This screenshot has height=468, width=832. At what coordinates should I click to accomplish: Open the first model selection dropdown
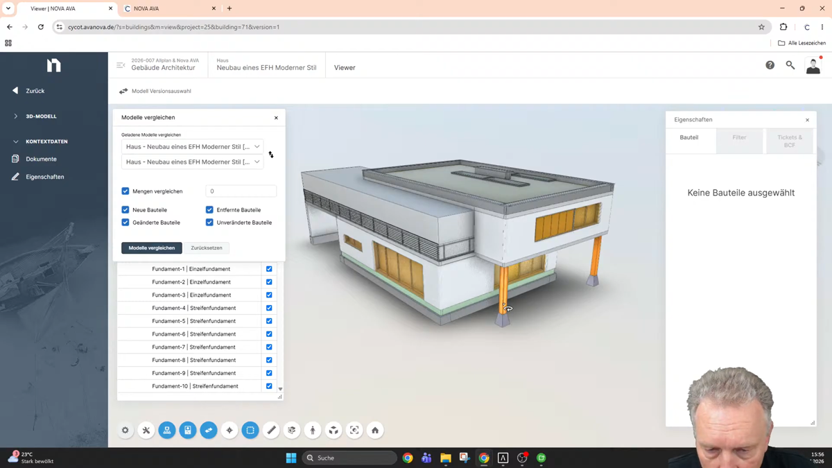193,147
